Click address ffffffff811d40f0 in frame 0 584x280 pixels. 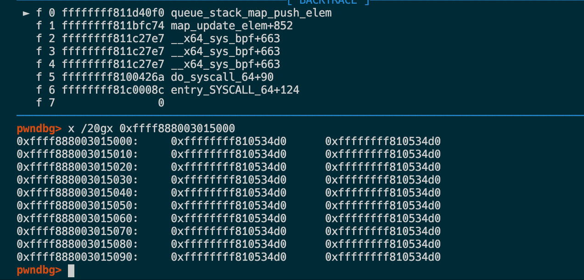113,13
